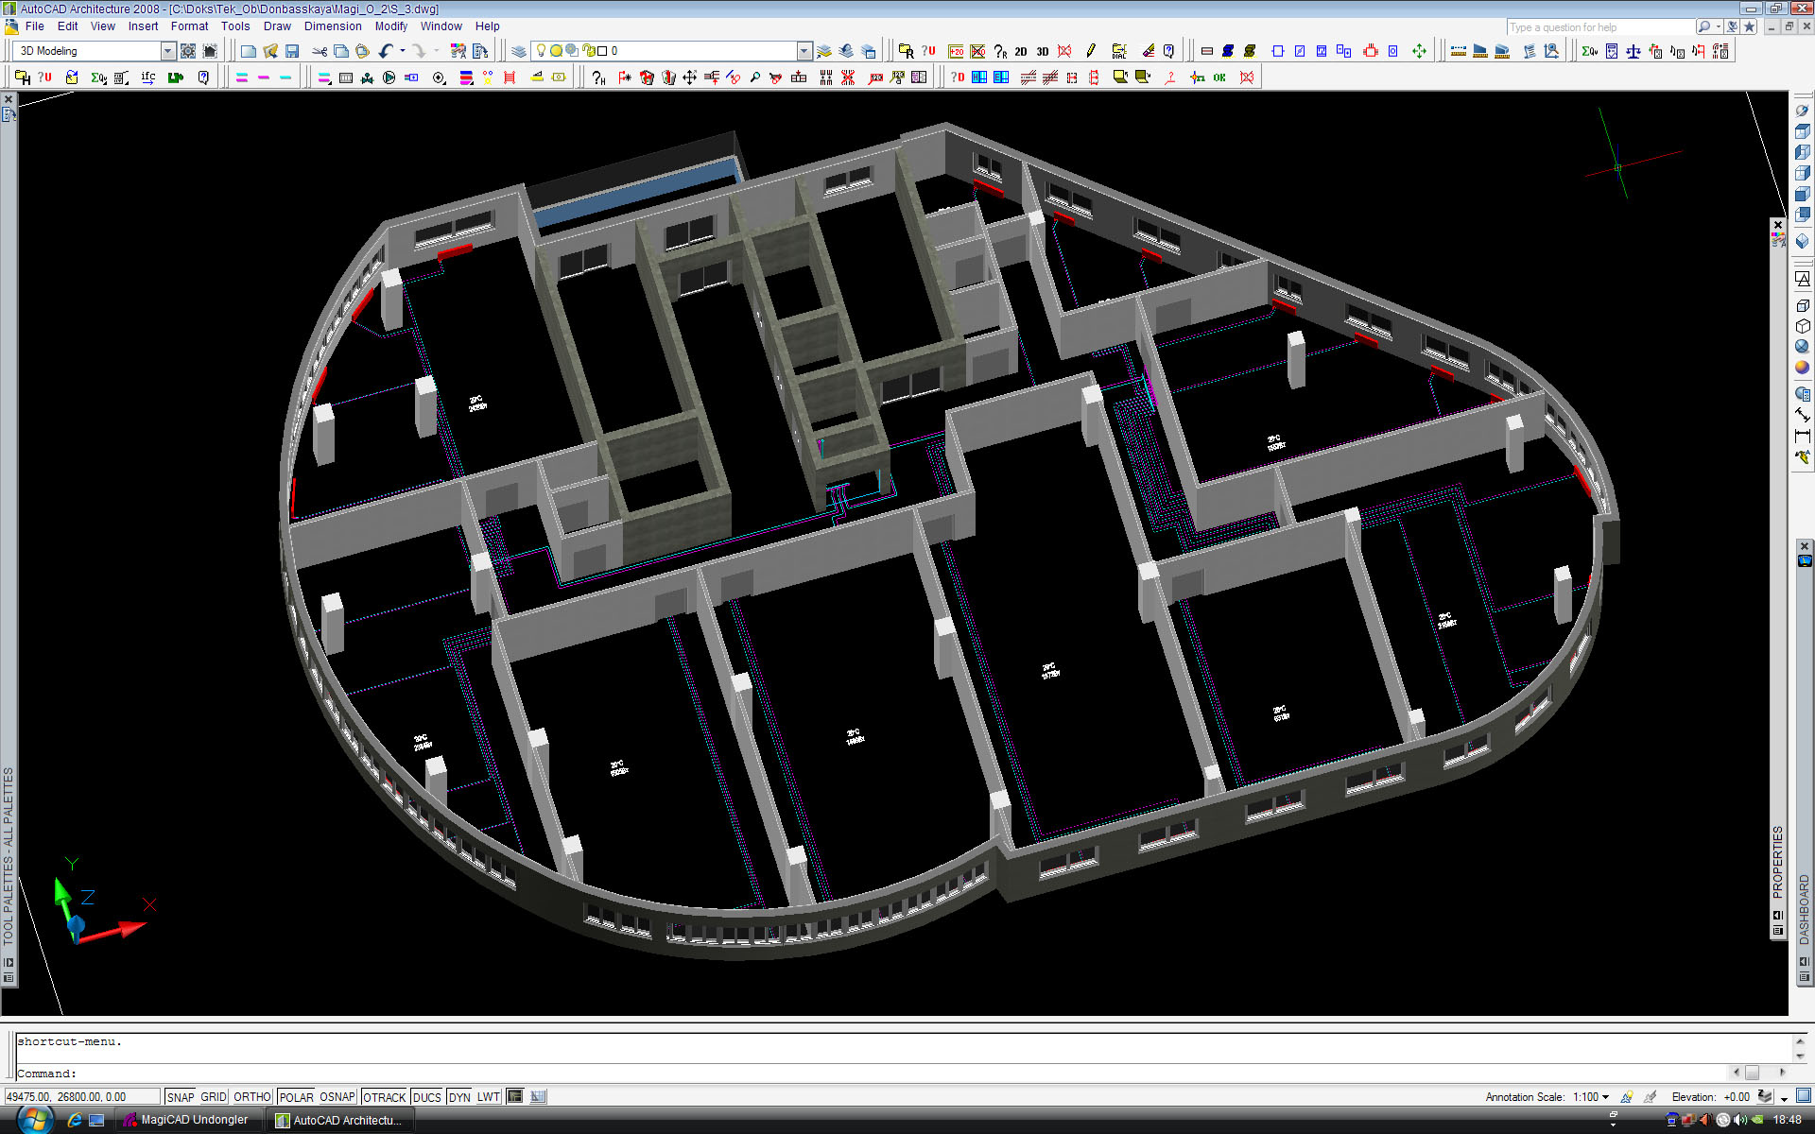Image resolution: width=1815 pixels, height=1134 pixels.
Task: Expand the layer list dropdown arrow
Action: coord(804,51)
